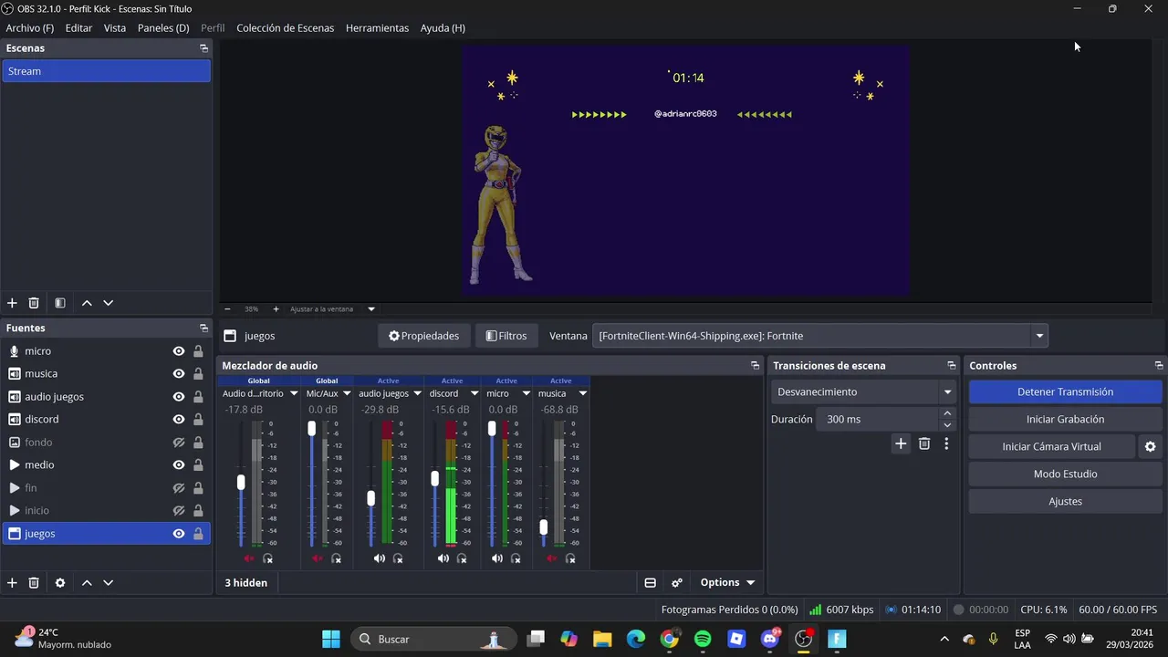Unlock the discord source
Viewport: 1168px width, 657px height.
tap(198, 420)
